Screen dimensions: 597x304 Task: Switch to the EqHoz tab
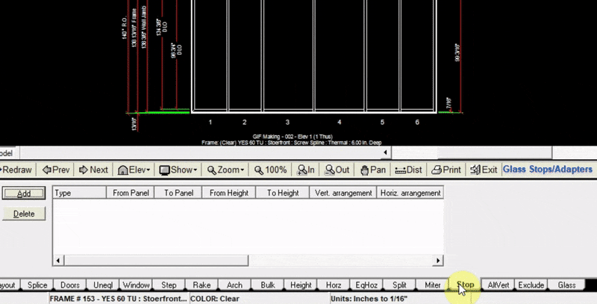pyautogui.click(x=366, y=285)
